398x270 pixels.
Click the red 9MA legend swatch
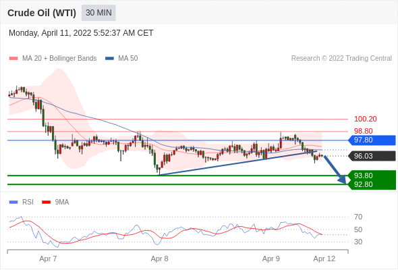pos(46,202)
